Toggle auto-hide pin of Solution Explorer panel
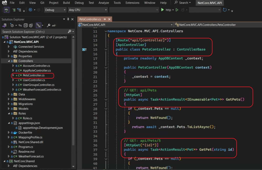The width and height of the screenshot is (262, 170). coord(68,19)
